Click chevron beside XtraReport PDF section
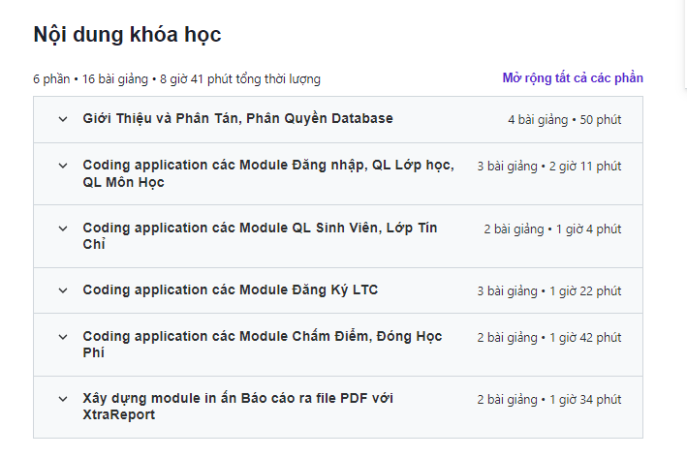This screenshot has width=687, height=457. pyautogui.click(x=63, y=399)
